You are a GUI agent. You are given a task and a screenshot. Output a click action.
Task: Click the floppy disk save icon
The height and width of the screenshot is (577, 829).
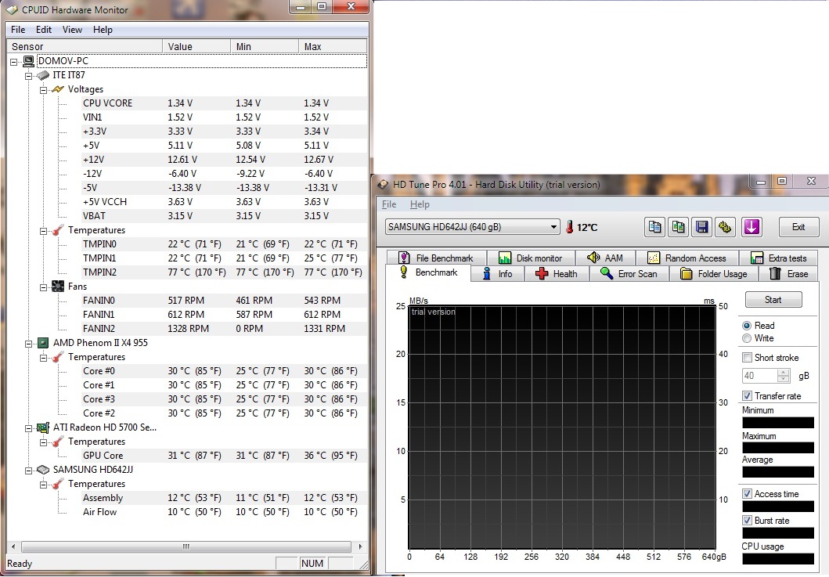tap(702, 227)
